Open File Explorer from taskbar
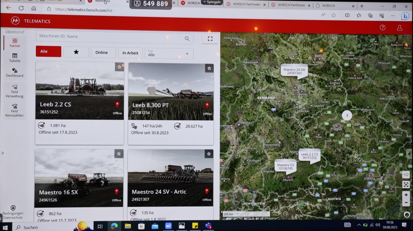Screen dimensions: 413x231 [x=128, y=226]
